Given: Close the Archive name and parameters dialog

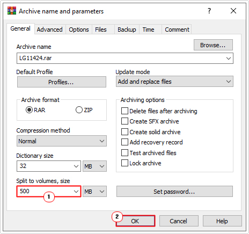Looking at the screenshot, I should click(233, 11).
